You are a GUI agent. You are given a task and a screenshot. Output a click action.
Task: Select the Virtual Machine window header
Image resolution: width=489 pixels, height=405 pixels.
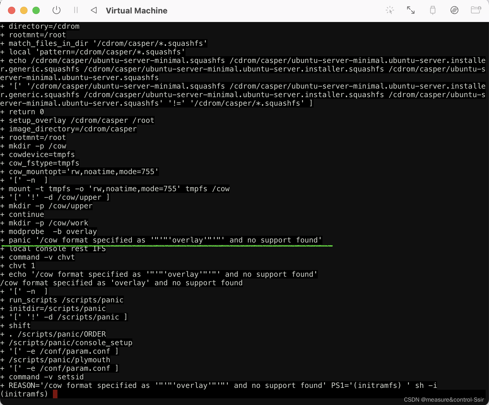coord(136,11)
